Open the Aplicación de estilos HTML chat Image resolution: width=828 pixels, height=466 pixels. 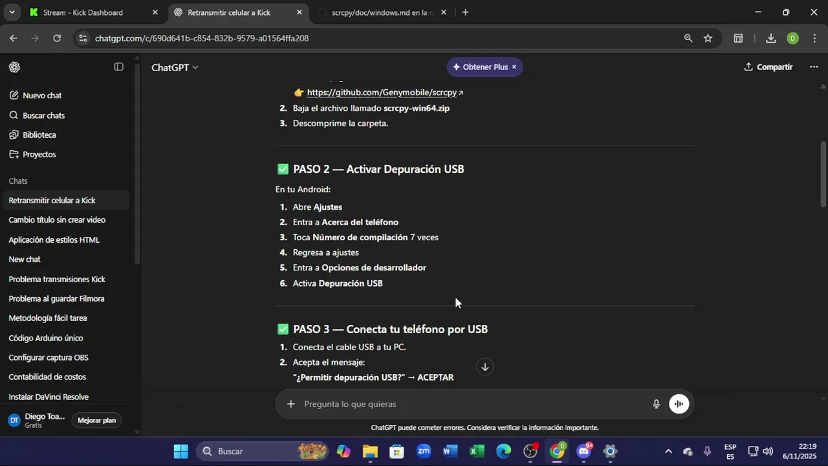tap(54, 239)
